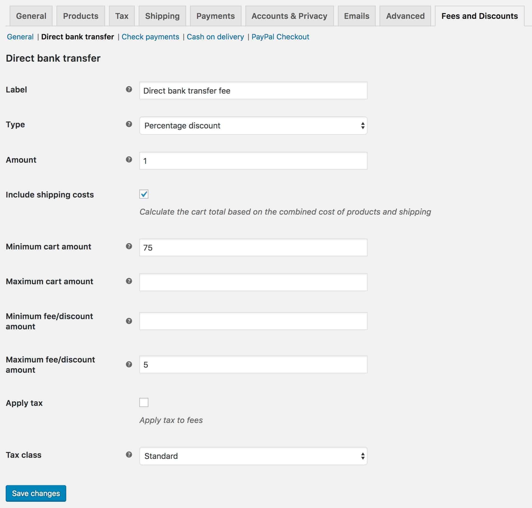Click the Save changes button
The height and width of the screenshot is (508, 532).
click(x=36, y=493)
